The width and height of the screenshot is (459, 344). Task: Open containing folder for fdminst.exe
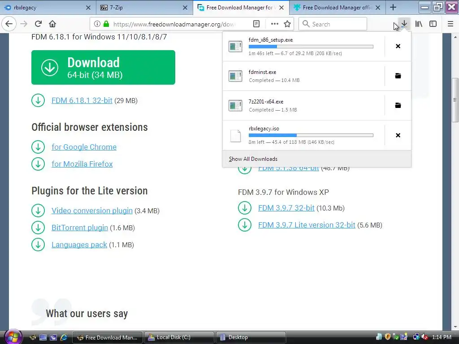[398, 76]
